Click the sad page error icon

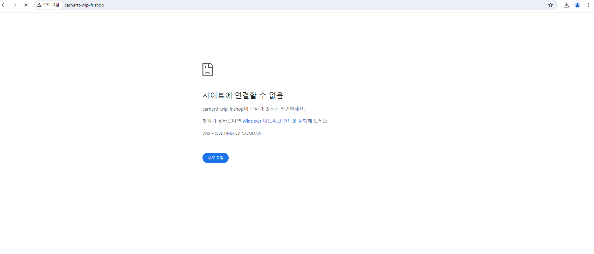coord(207,70)
